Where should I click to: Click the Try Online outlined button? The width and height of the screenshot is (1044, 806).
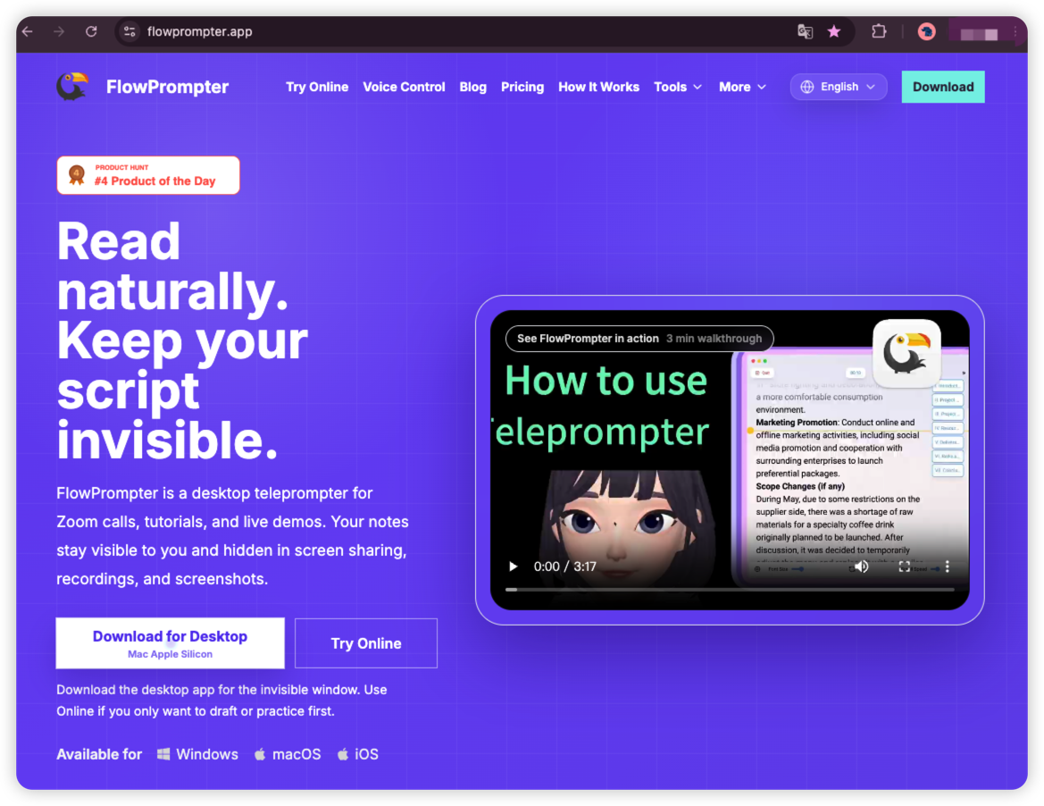(x=365, y=642)
